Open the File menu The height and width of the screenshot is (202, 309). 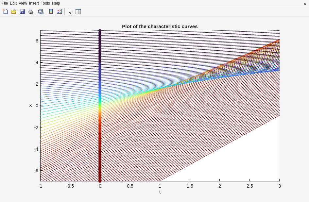tap(5, 3)
